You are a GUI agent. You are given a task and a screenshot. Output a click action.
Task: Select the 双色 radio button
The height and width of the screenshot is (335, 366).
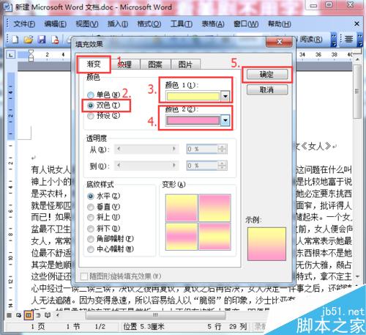point(91,106)
